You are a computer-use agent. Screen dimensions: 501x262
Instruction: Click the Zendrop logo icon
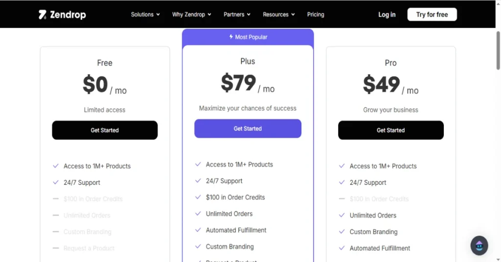click(x=43, y=15)
